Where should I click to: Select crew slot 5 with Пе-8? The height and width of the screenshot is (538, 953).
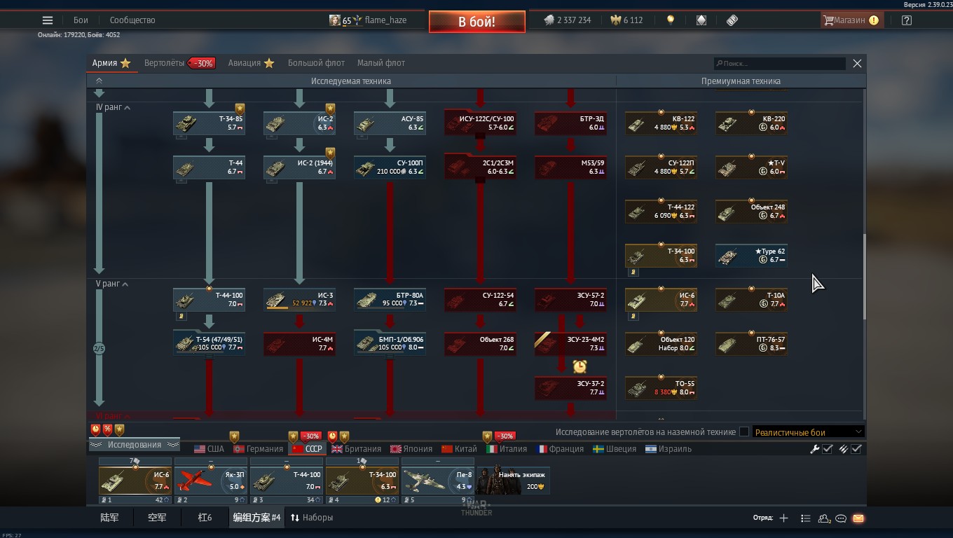click(438, 481)
